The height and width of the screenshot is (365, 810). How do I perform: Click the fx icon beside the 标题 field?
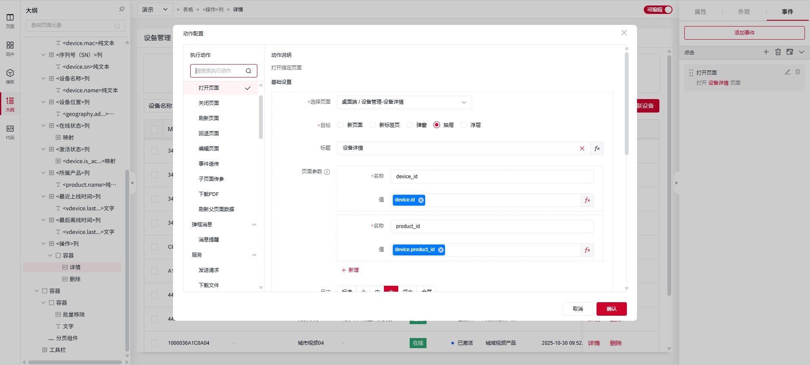[x=597, y=148]
